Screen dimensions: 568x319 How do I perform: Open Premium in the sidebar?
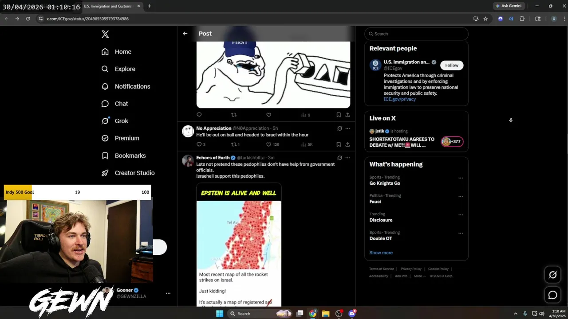click(120, 138)
